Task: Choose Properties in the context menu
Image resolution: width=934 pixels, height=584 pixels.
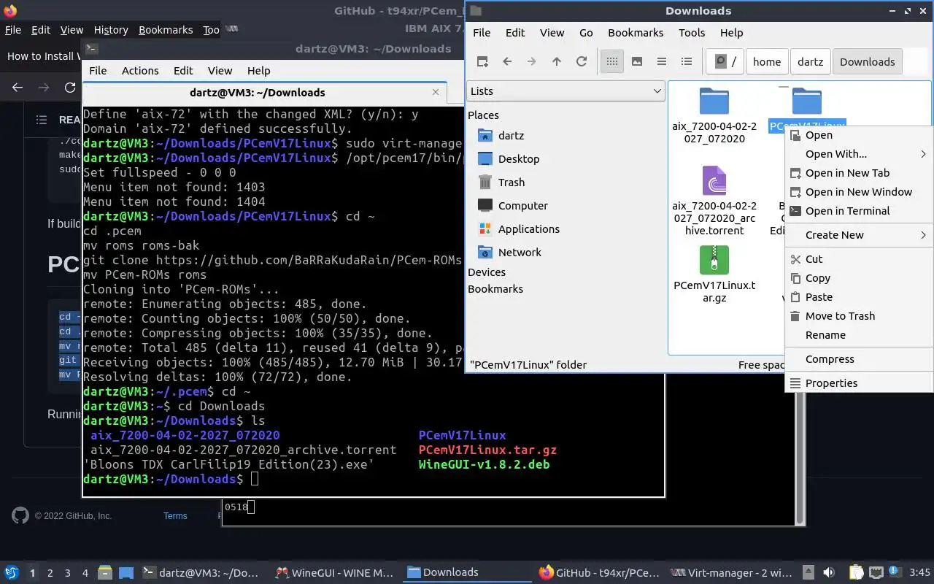Action: coord(859,383)
